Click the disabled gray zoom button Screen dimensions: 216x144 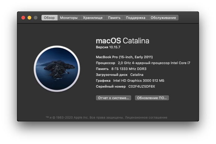point(36,18)
